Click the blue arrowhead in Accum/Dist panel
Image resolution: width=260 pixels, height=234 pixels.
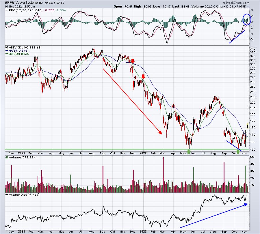(246, 205)
